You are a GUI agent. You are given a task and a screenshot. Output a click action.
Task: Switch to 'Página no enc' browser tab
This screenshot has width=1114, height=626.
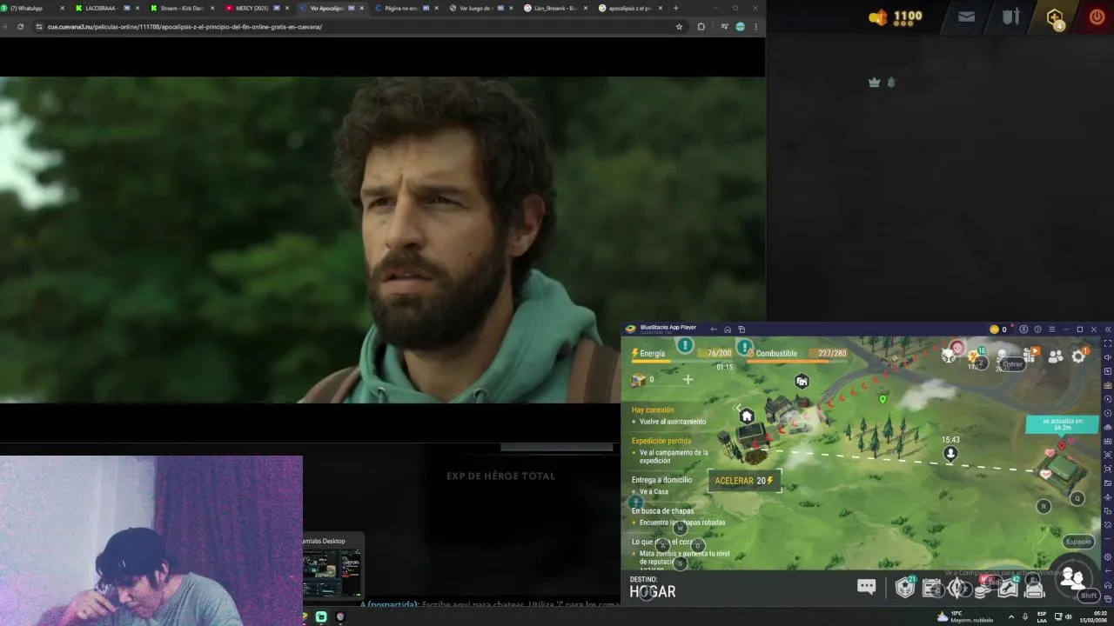pyautogui.click(x=407, y=8)
